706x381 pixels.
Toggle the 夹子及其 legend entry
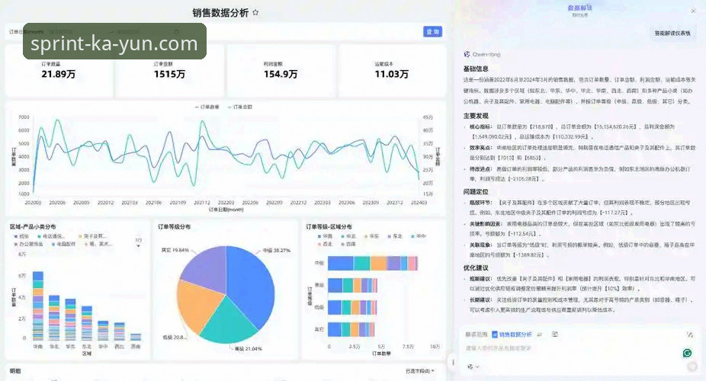(x=91, y=236)
